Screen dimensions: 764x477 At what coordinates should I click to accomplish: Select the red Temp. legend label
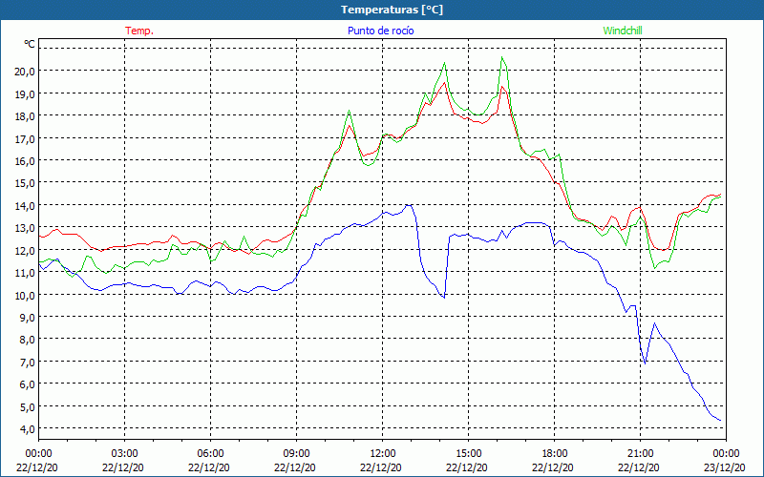pos(139,31)
